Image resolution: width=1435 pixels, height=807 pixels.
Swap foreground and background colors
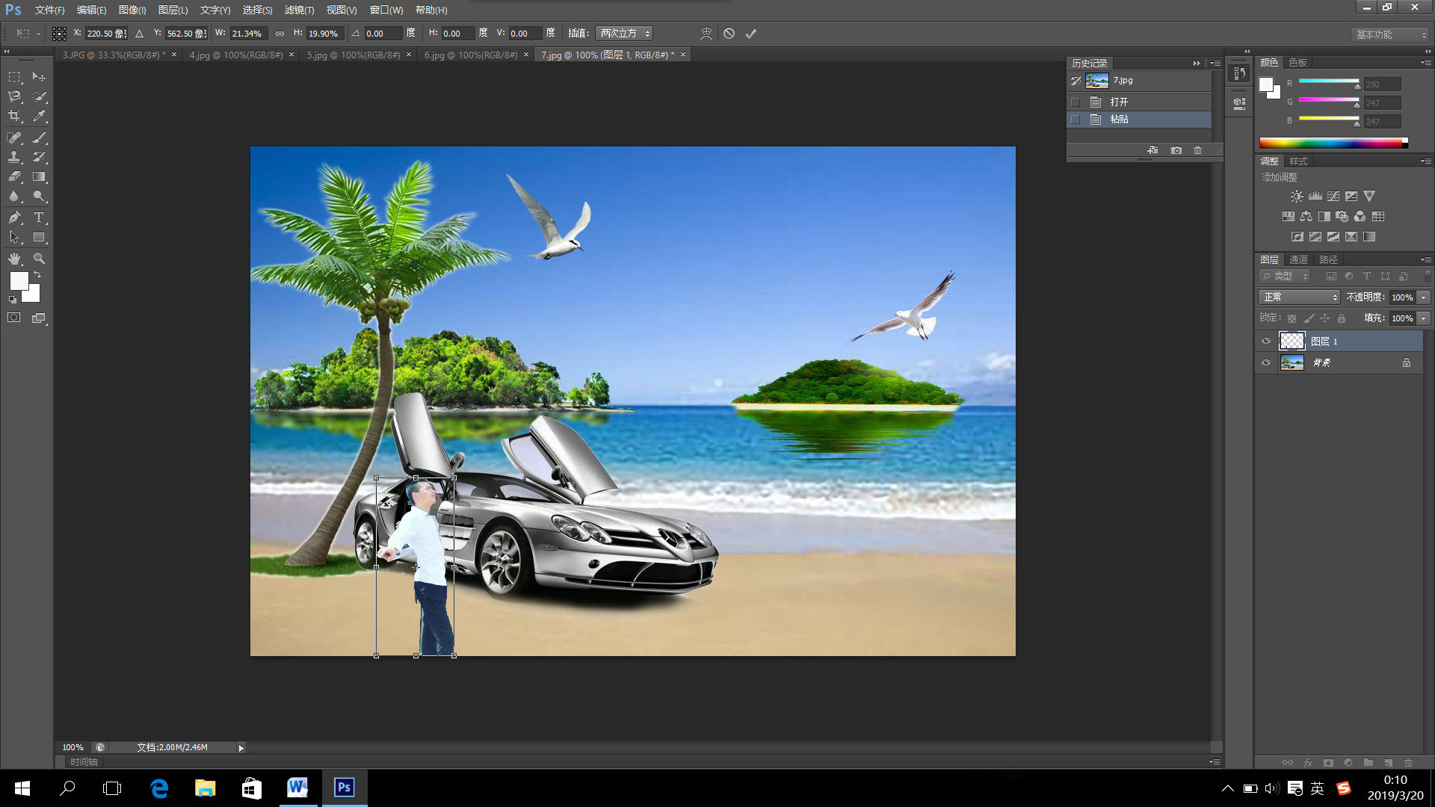pyautogui.click(x=37, y=275)
